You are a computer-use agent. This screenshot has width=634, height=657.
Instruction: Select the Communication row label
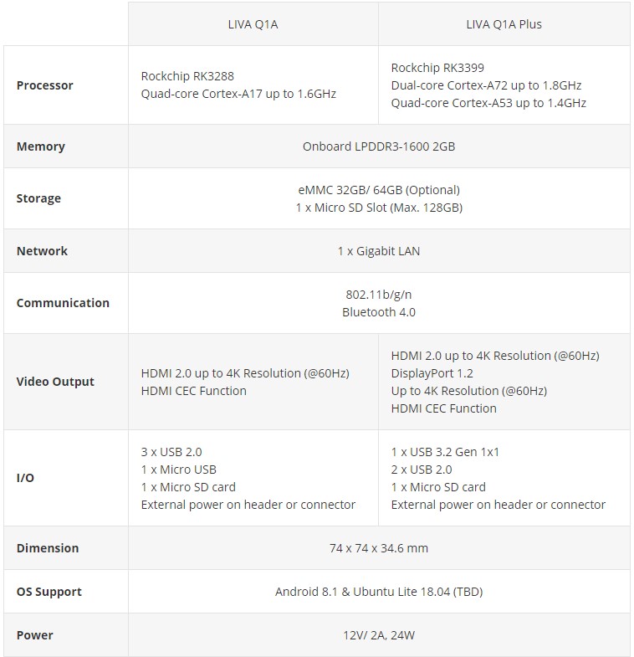63,303
